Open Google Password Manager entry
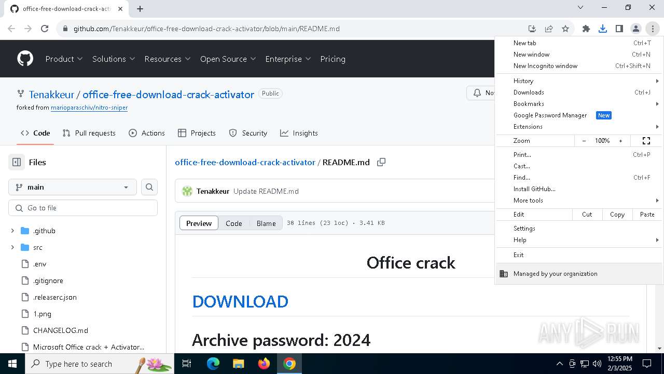The height and width of the screenshot is (374, 664). 579,115
